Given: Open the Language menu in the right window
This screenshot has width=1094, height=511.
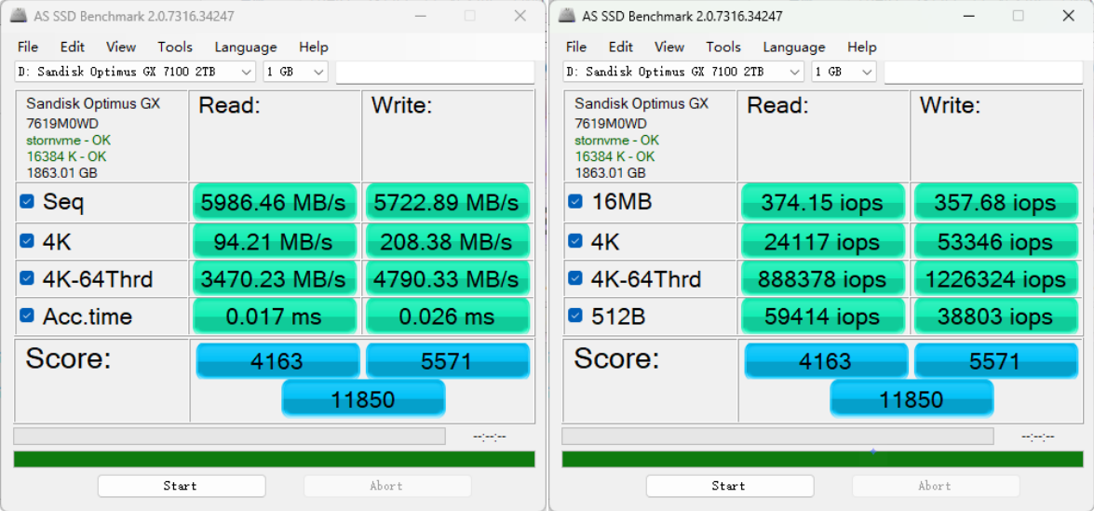Looking at the screenshot, I should [x=794, y=47].
